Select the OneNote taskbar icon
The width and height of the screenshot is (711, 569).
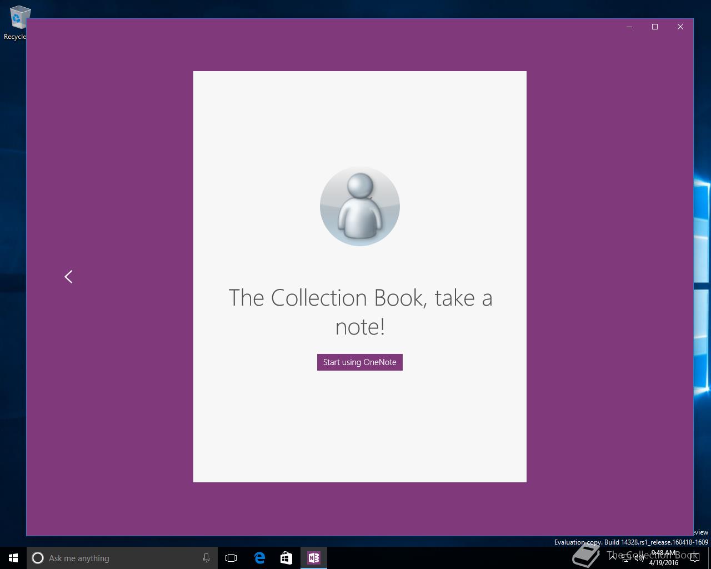(x=313, y=558)
